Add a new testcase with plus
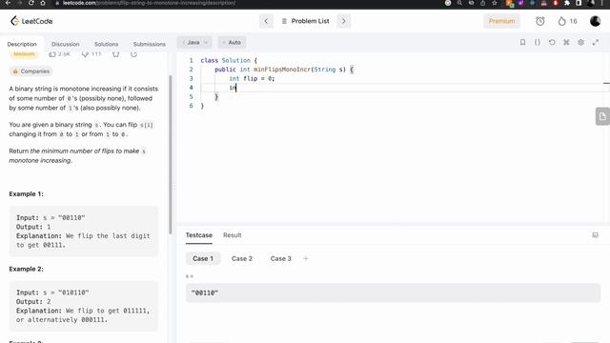This screenshot has height=343, width=610. (x=306, y=258)
